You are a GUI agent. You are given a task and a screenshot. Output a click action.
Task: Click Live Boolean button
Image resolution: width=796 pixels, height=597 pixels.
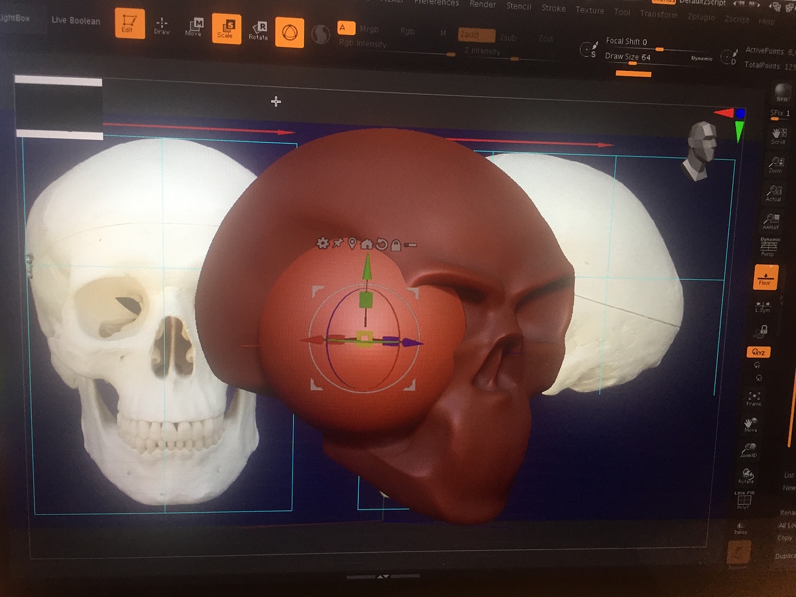click(x=76, y=21)
